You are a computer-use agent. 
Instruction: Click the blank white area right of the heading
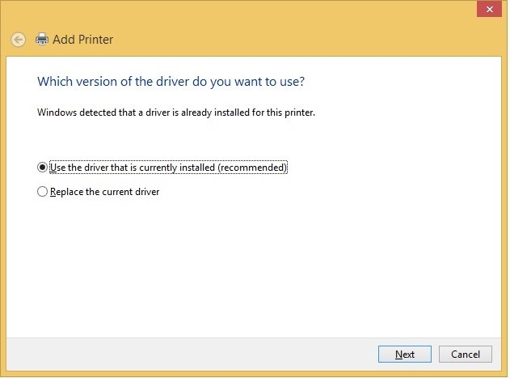(x=404, y=82)
